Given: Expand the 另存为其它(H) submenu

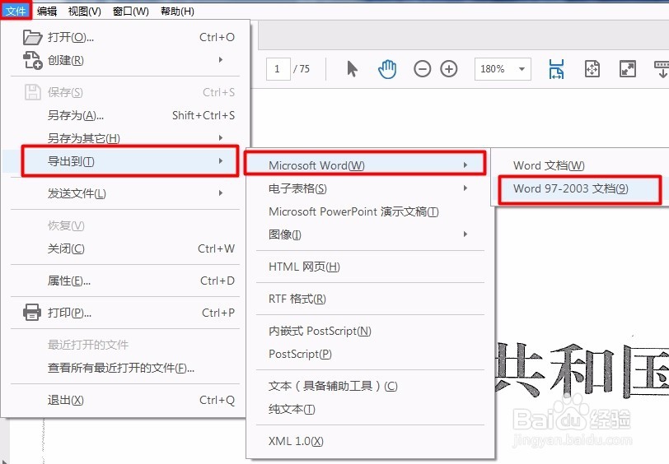Looking at the screenshot, I should (x=125, y=138).
